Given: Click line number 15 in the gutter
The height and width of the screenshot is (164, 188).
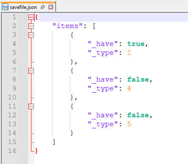Looking at the screenshot, I should tap(12, 142).
